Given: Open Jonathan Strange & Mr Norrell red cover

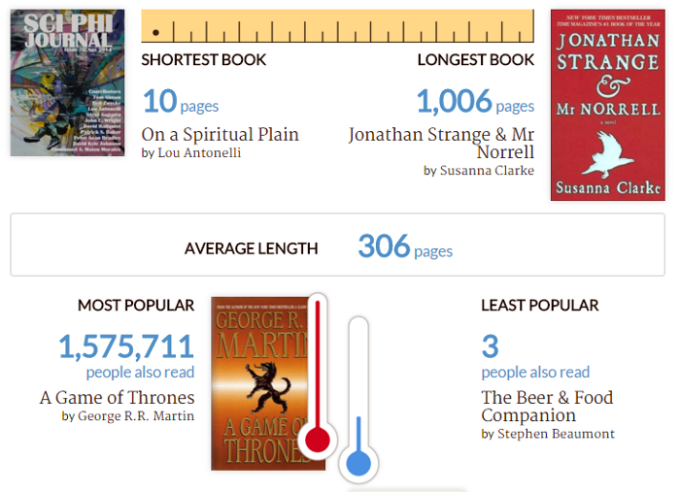Looking at the screenshot, I should click(607, 105).
